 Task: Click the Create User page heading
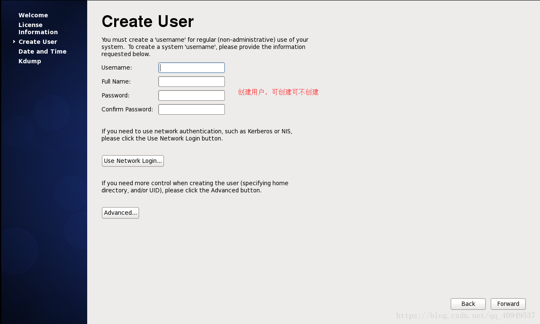[148, 22]
